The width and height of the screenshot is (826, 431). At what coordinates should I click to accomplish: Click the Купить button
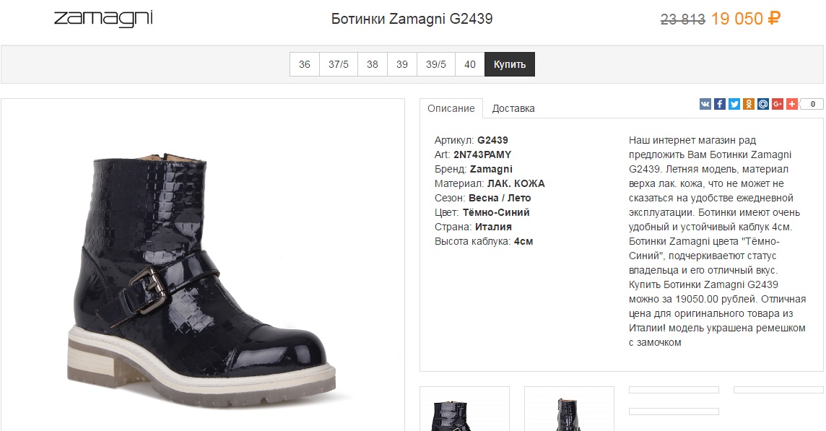[x=510, y=64]
